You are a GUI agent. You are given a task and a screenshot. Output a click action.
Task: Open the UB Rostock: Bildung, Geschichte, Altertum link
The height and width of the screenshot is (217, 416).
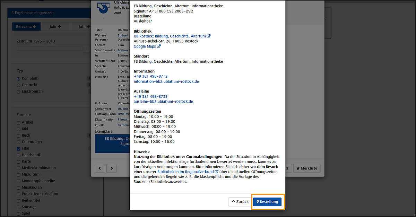pyautogui.click(x=170, y=36)
